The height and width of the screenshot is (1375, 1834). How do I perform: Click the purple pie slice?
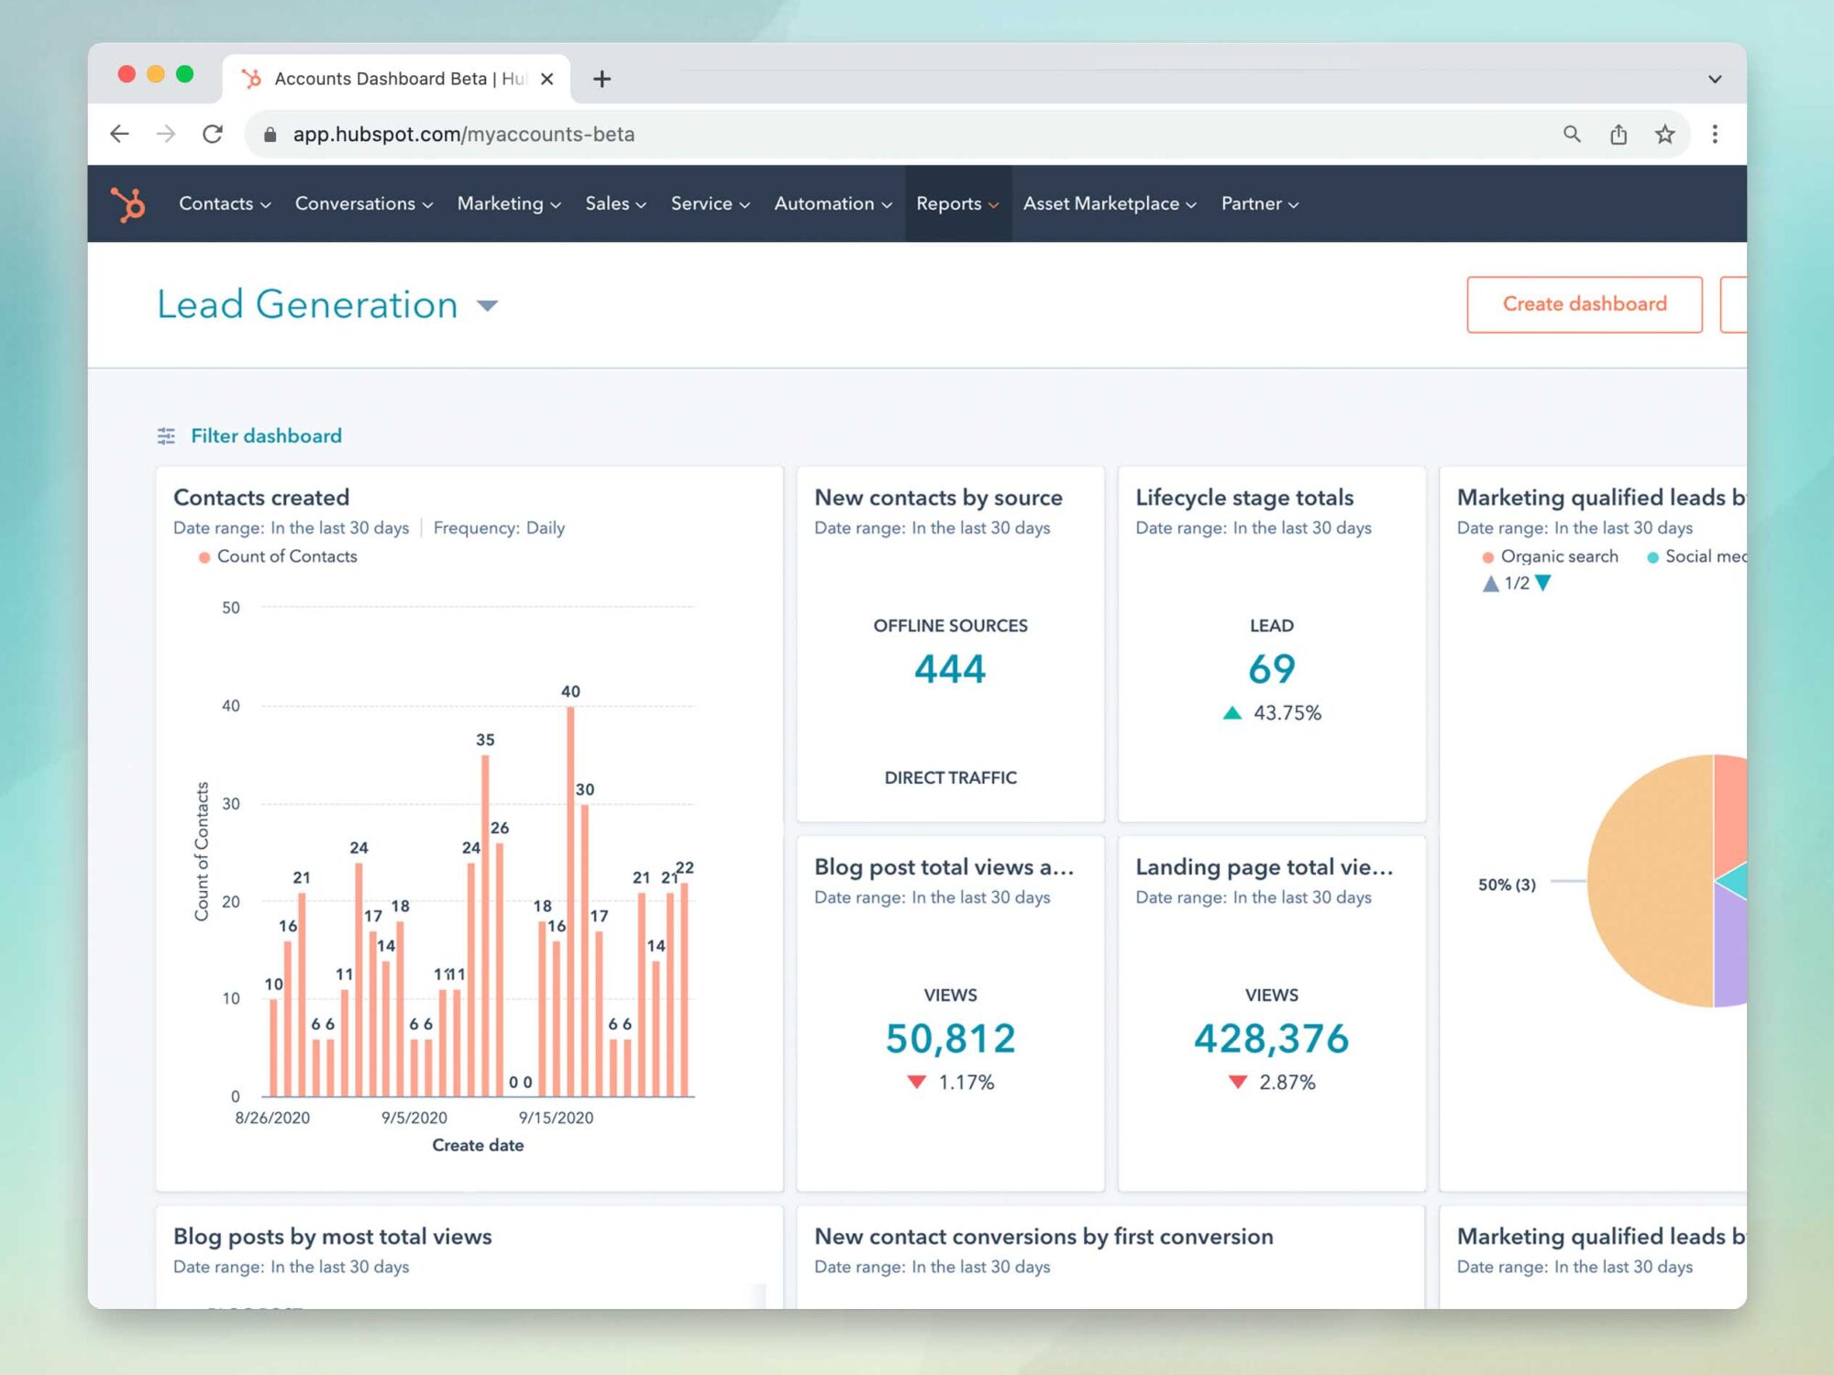1731,953
